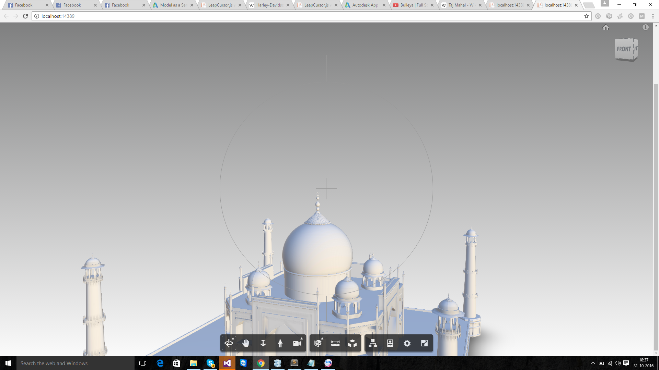Screen dimensions: 659x370
Task: Bookmark this page with star icon
Action: (587, 16)
